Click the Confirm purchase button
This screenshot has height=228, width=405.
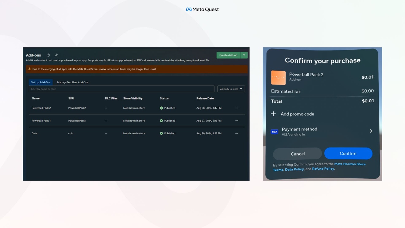click(348, 153)
